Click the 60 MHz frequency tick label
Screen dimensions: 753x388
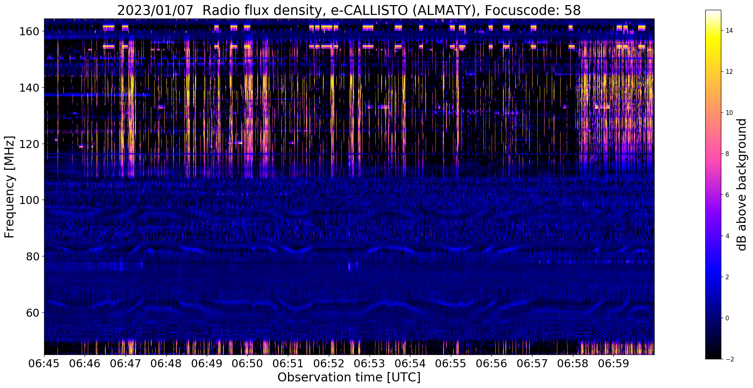click(x=33, y=312)
